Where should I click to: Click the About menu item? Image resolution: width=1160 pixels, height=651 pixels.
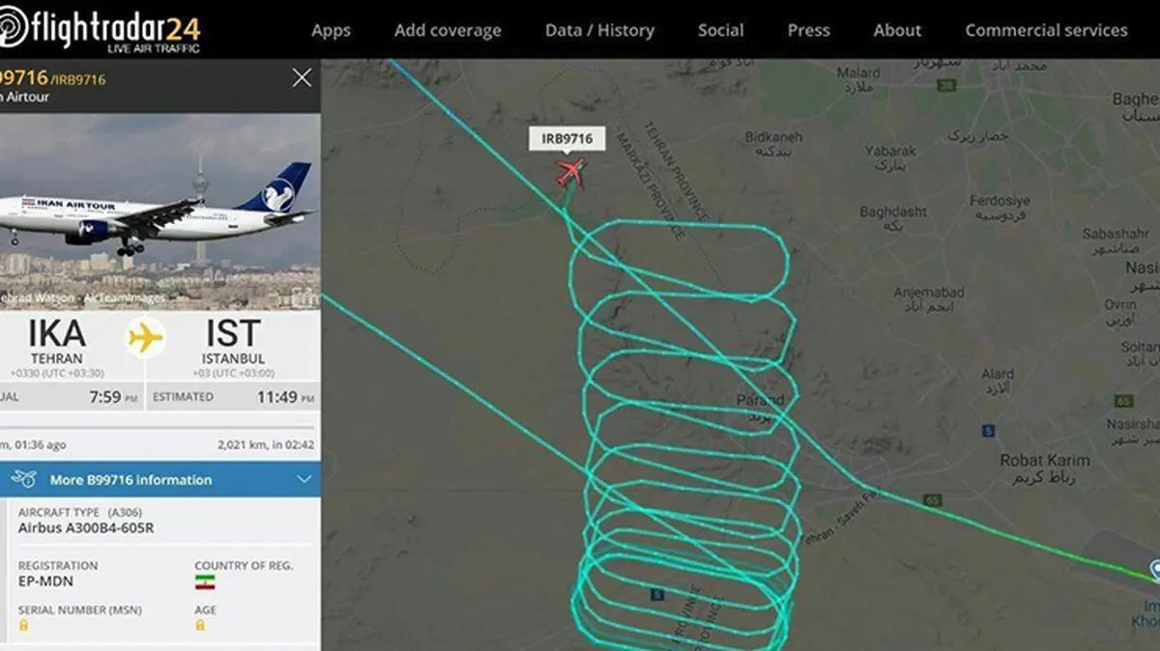point(897,30)
